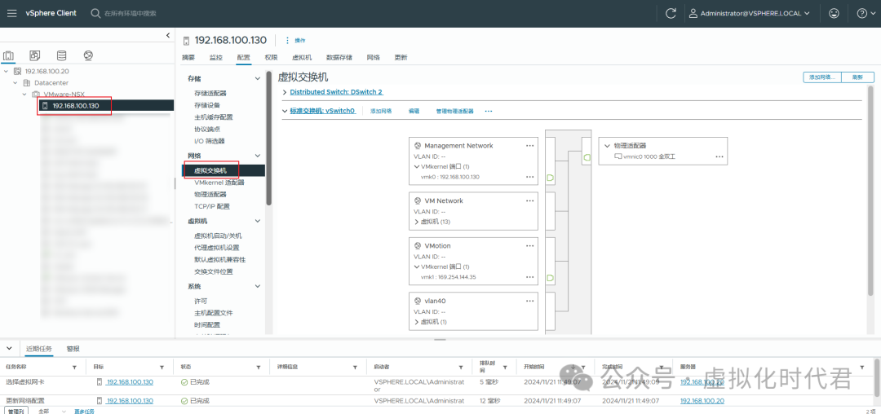Screen dimensions: 881x414
Task: Expand Distributed Switch DSwitch 2 section
Action: (x=285, y=91)
